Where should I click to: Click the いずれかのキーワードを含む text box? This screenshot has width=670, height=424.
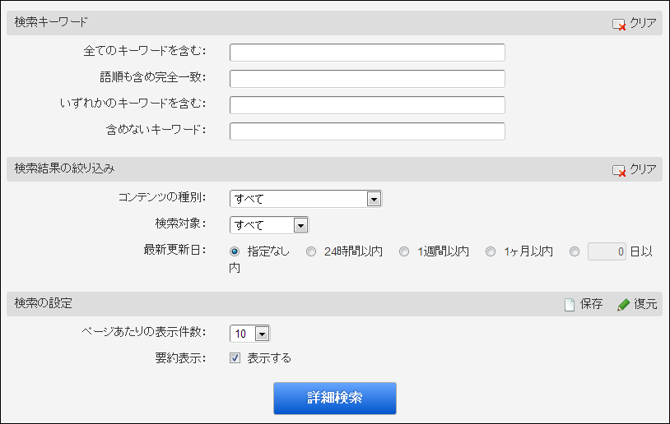[367, 105]
